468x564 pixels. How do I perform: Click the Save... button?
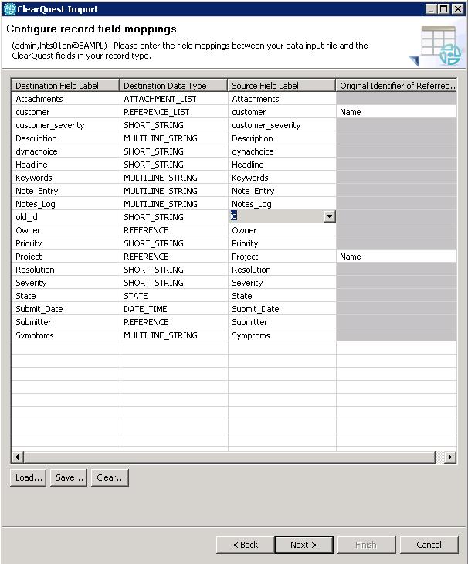[x=69, y=477]
